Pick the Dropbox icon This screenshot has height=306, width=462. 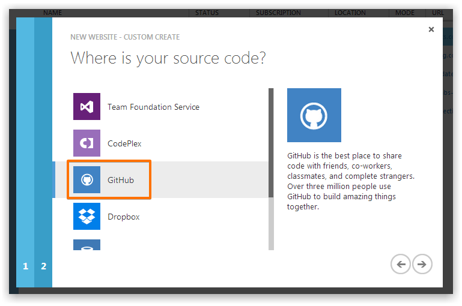87,216
